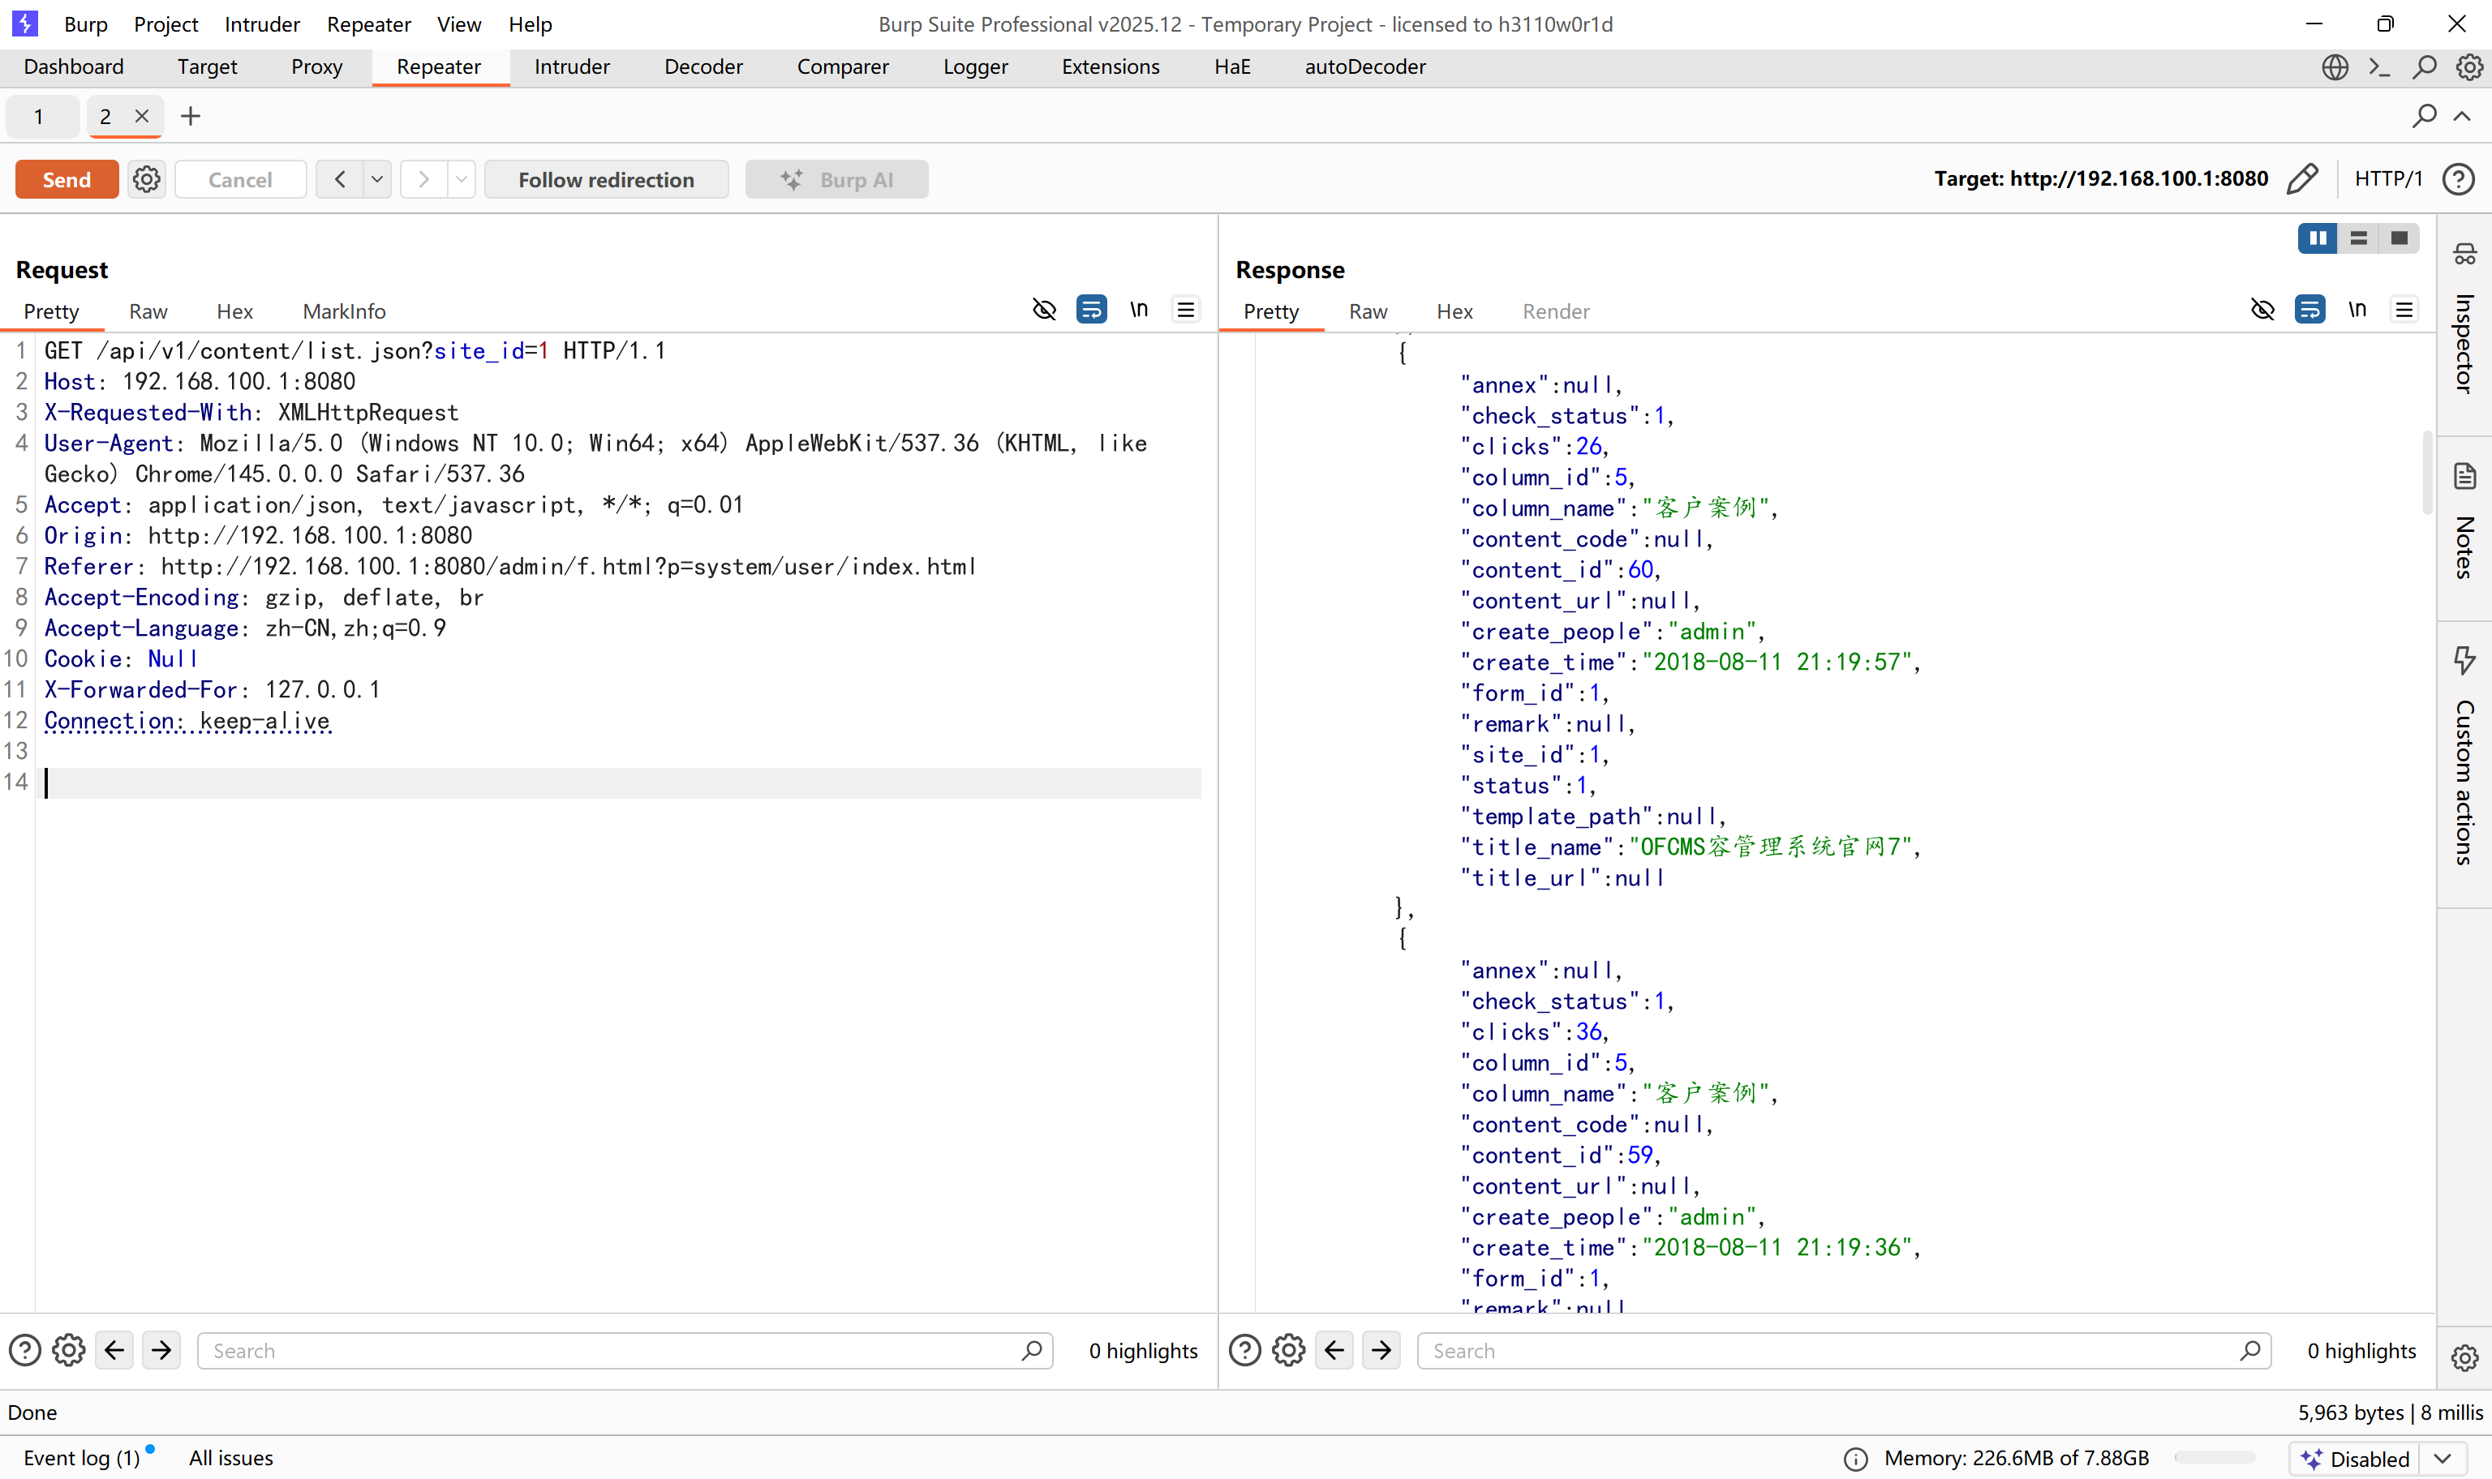Image resolution: width=2492 pixels, height=1479 pixels.
Task: Open the HTTP/1 protocol selector
Action: (2388, 179)
